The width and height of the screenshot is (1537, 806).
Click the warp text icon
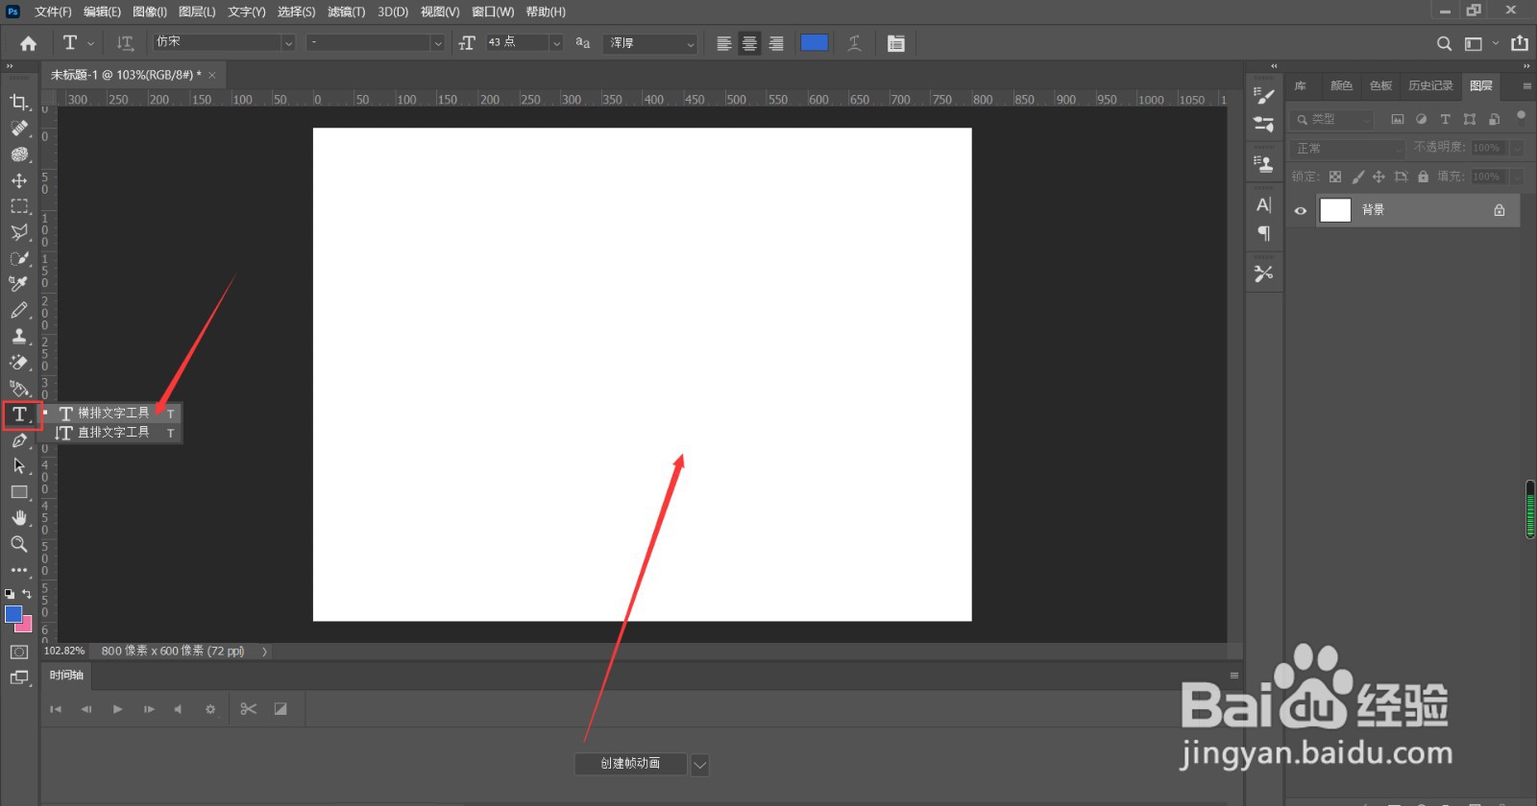click(855, 43)
